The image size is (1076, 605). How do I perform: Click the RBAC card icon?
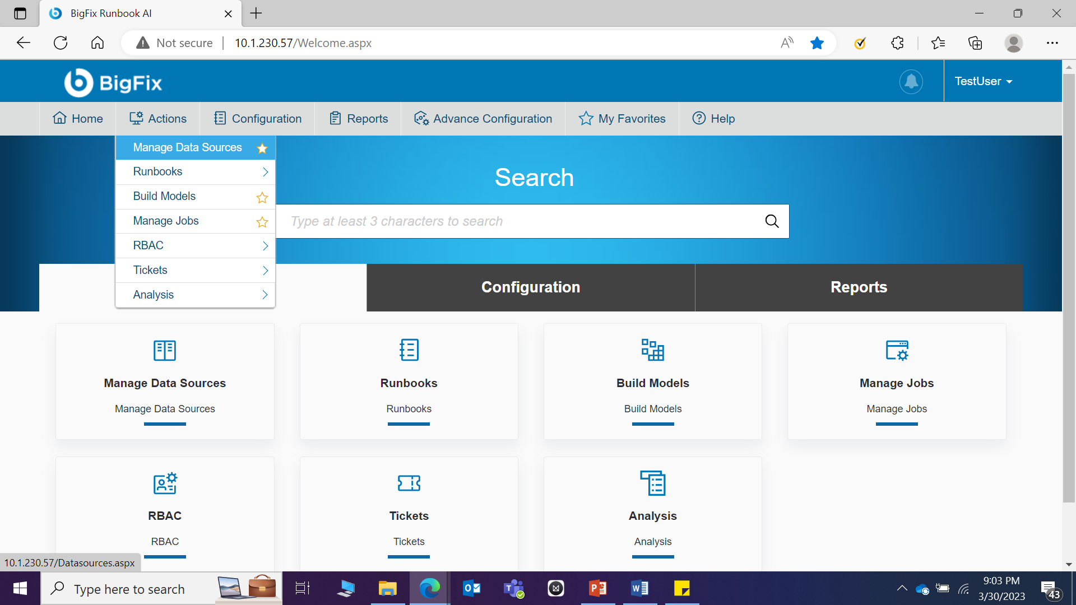coord(165,483)
